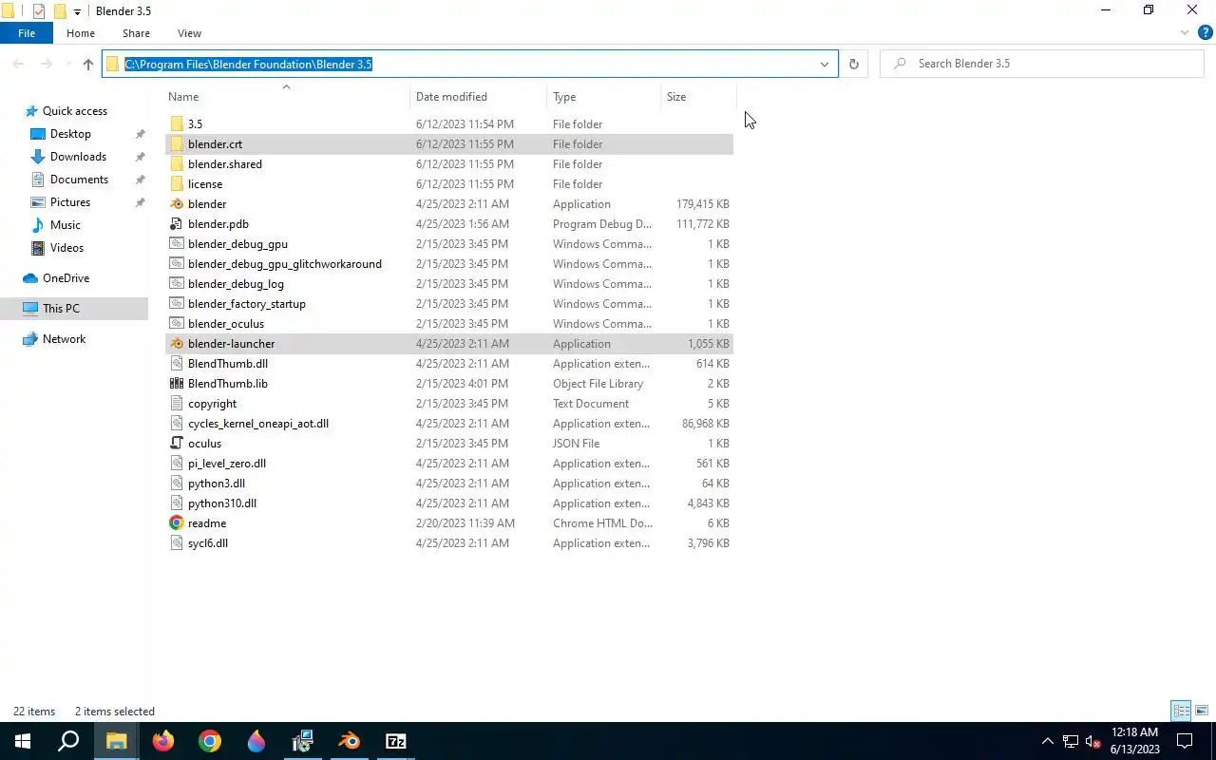This screenshot has height=760, width=1216.
Task: Select the blender-launcher application icon
Action: coord(176,344)
